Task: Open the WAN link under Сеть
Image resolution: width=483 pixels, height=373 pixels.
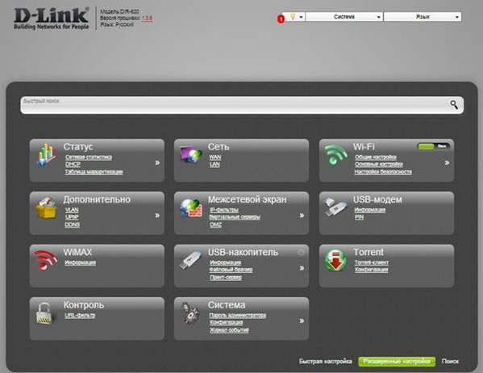Action: tap(215, 157)
